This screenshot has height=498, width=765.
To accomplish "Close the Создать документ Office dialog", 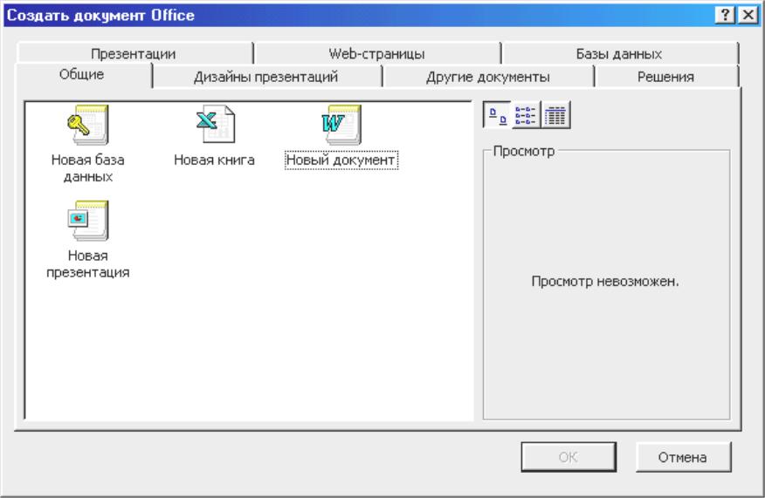I will pos(748,15).
